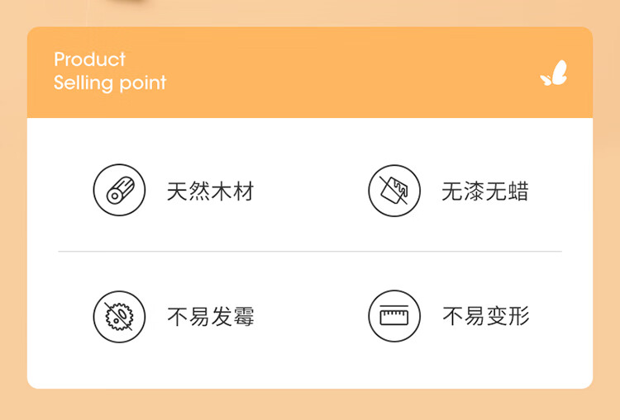Click the Product heading text
The height and width of the screenshot is (420, 620).
[x=90, y=59]
